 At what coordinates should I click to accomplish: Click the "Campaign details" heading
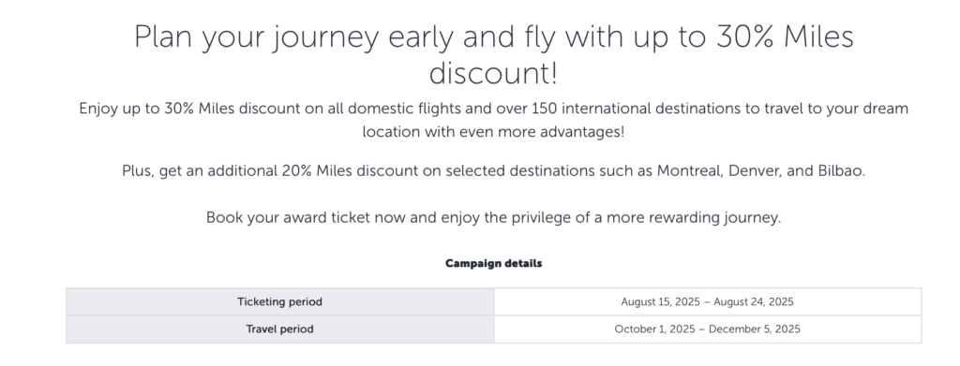pos(493,263)
